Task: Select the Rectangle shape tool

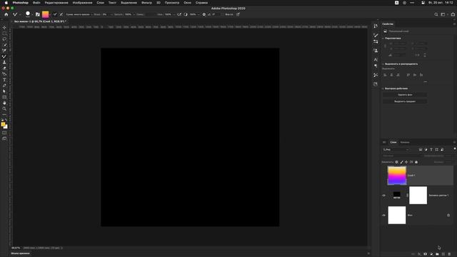Action: [4, 97]
